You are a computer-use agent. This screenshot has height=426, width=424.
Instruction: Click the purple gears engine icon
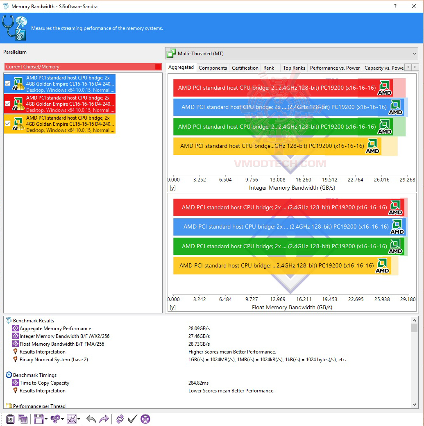click(x=55, y=419)
